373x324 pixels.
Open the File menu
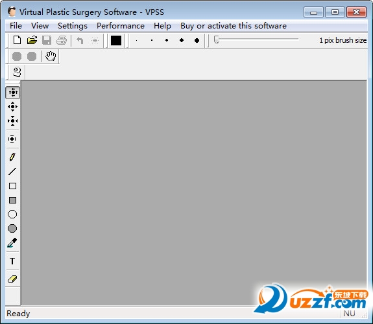[x=16, y=26]
